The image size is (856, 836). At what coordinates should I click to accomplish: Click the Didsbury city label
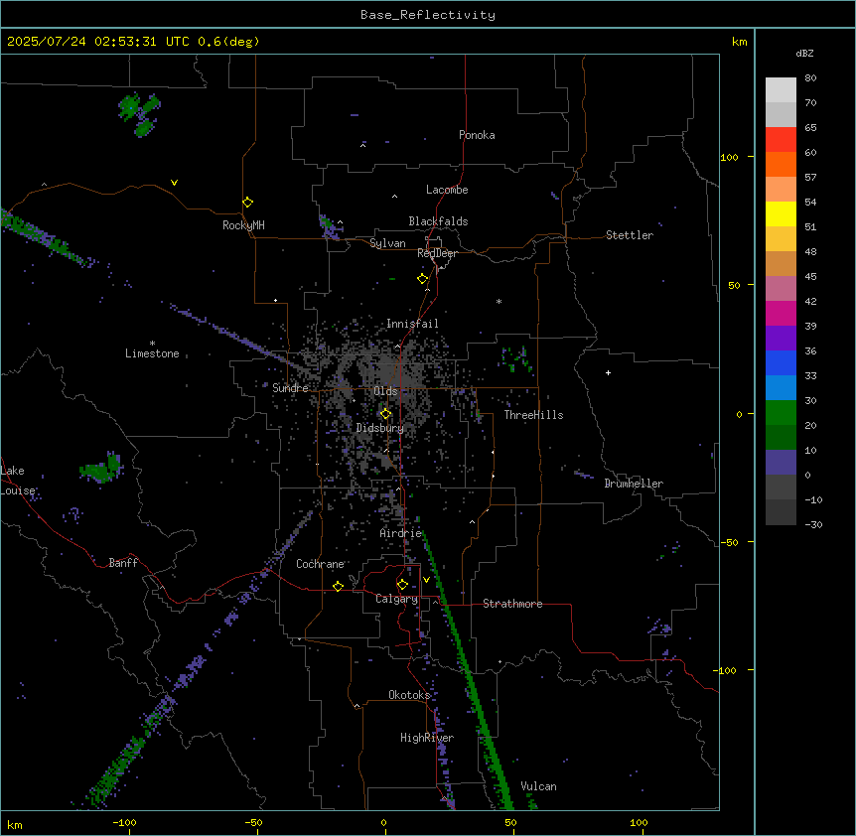pos(380,428)
